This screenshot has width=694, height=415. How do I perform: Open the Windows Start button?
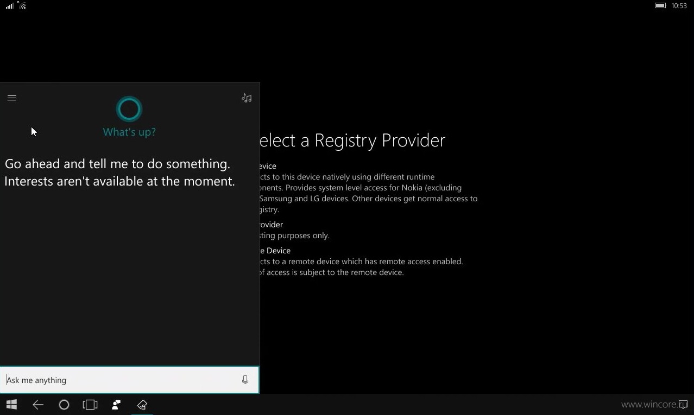click(x=11, y=405)
